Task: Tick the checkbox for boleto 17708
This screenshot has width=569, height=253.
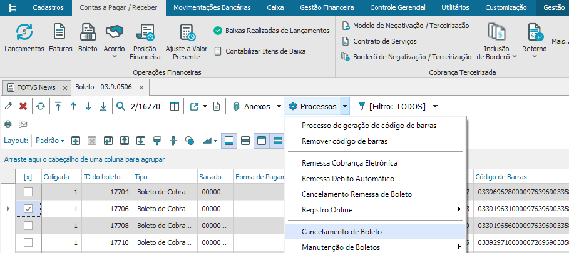Action: pyautogui.click(x=28, y=225)
